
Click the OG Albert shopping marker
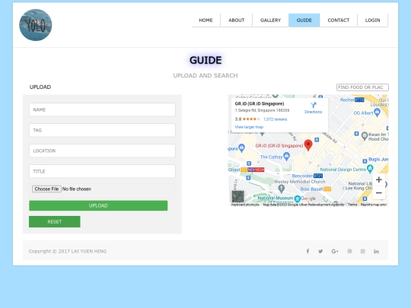pos(377,113)
